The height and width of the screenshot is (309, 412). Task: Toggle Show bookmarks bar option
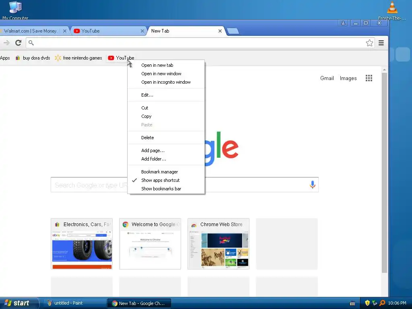tap(166, 189)
